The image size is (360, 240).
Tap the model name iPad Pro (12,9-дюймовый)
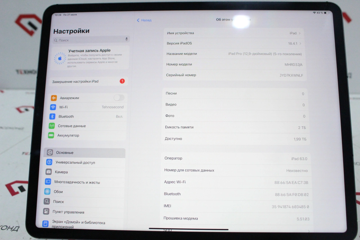pyautogui.click(x=265, y=54)
